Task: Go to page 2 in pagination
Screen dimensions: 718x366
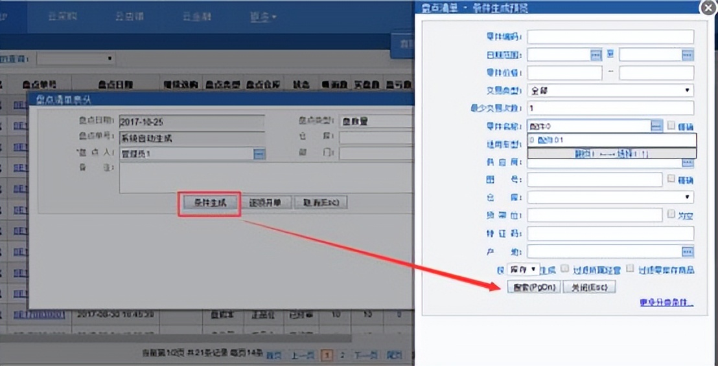Action: (342, 354)
